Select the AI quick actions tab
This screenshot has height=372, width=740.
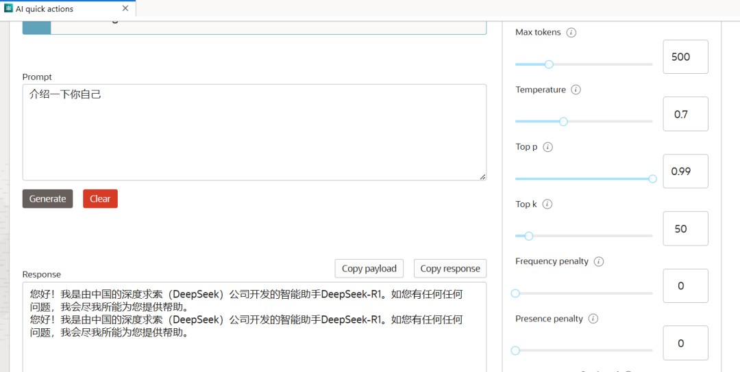point(68,8)
